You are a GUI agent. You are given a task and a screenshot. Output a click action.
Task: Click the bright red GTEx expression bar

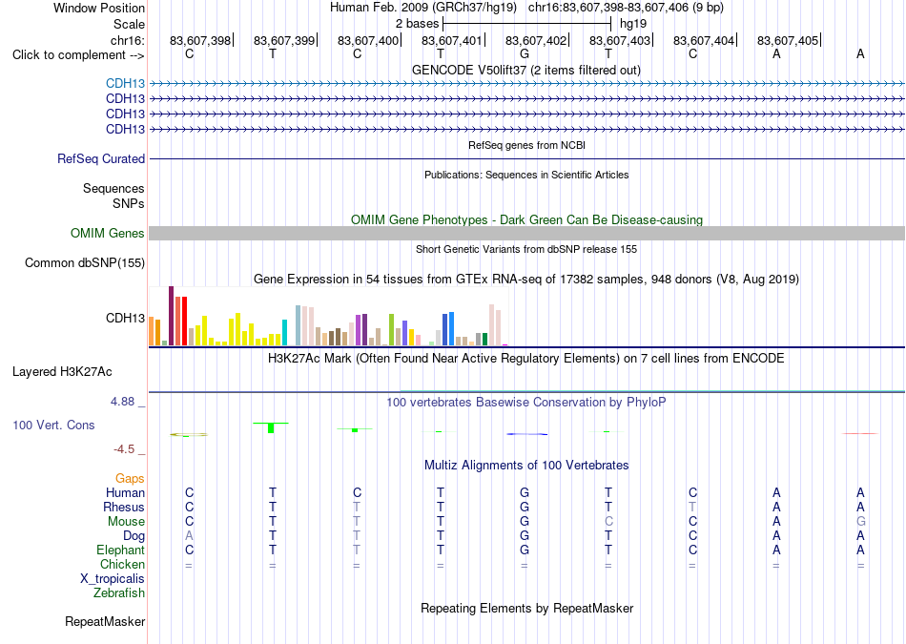[x=184, y=321]
